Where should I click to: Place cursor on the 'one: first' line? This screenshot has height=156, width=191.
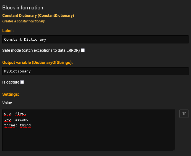(15, 114)
